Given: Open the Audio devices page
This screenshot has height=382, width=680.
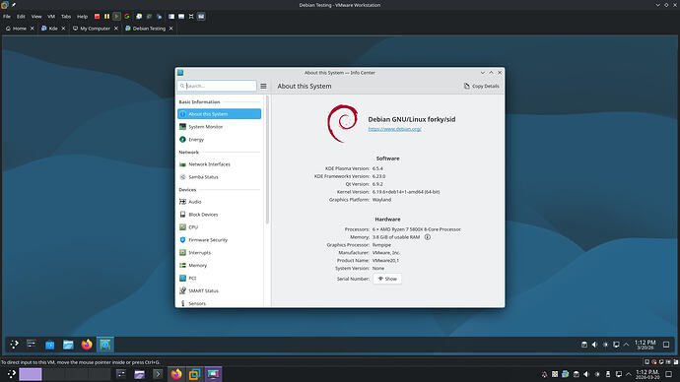Looking at the screenshot, I should pos(220,202).
